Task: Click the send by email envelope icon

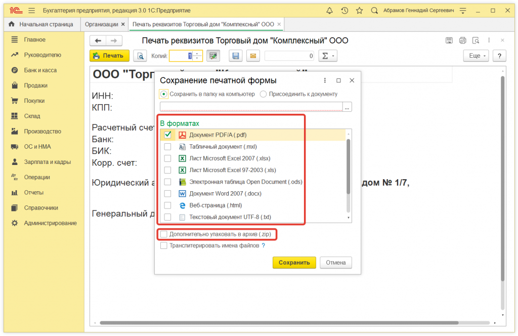Action: [252, 56]
